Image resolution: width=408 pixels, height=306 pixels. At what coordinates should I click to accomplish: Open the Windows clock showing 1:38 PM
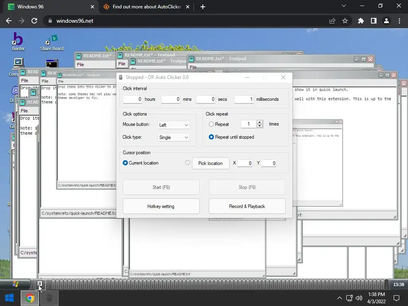(376, 298)
